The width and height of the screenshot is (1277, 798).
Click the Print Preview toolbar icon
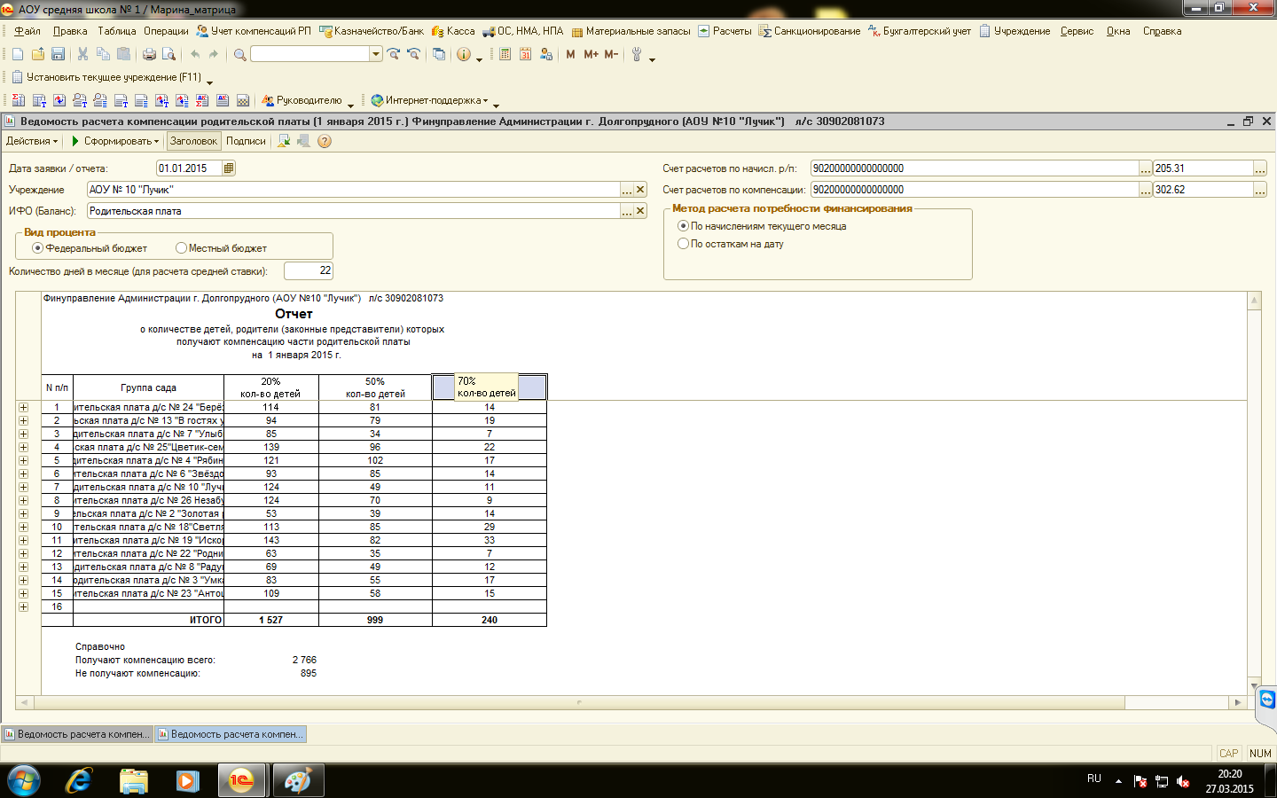pyautogui.click(x=168, y=54)
